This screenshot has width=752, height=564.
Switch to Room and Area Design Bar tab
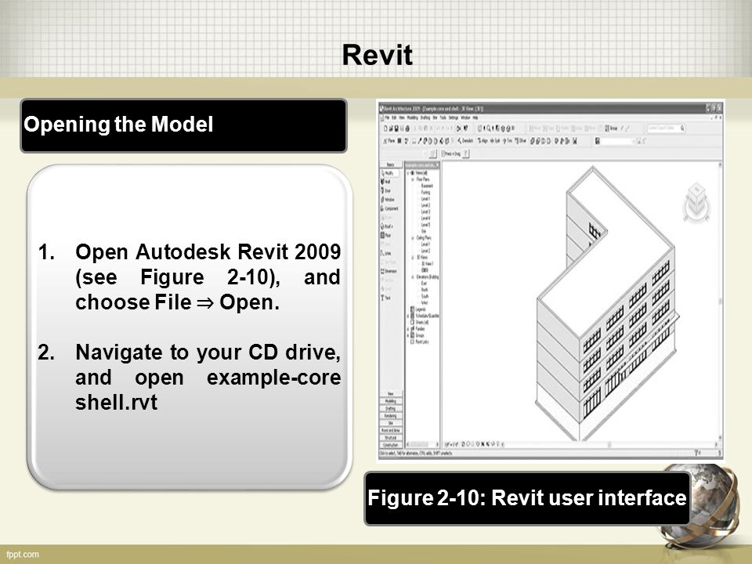click(390, 430)
